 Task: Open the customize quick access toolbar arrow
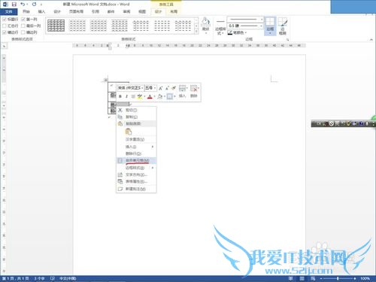pyautogui.click(x=41, y=5)
